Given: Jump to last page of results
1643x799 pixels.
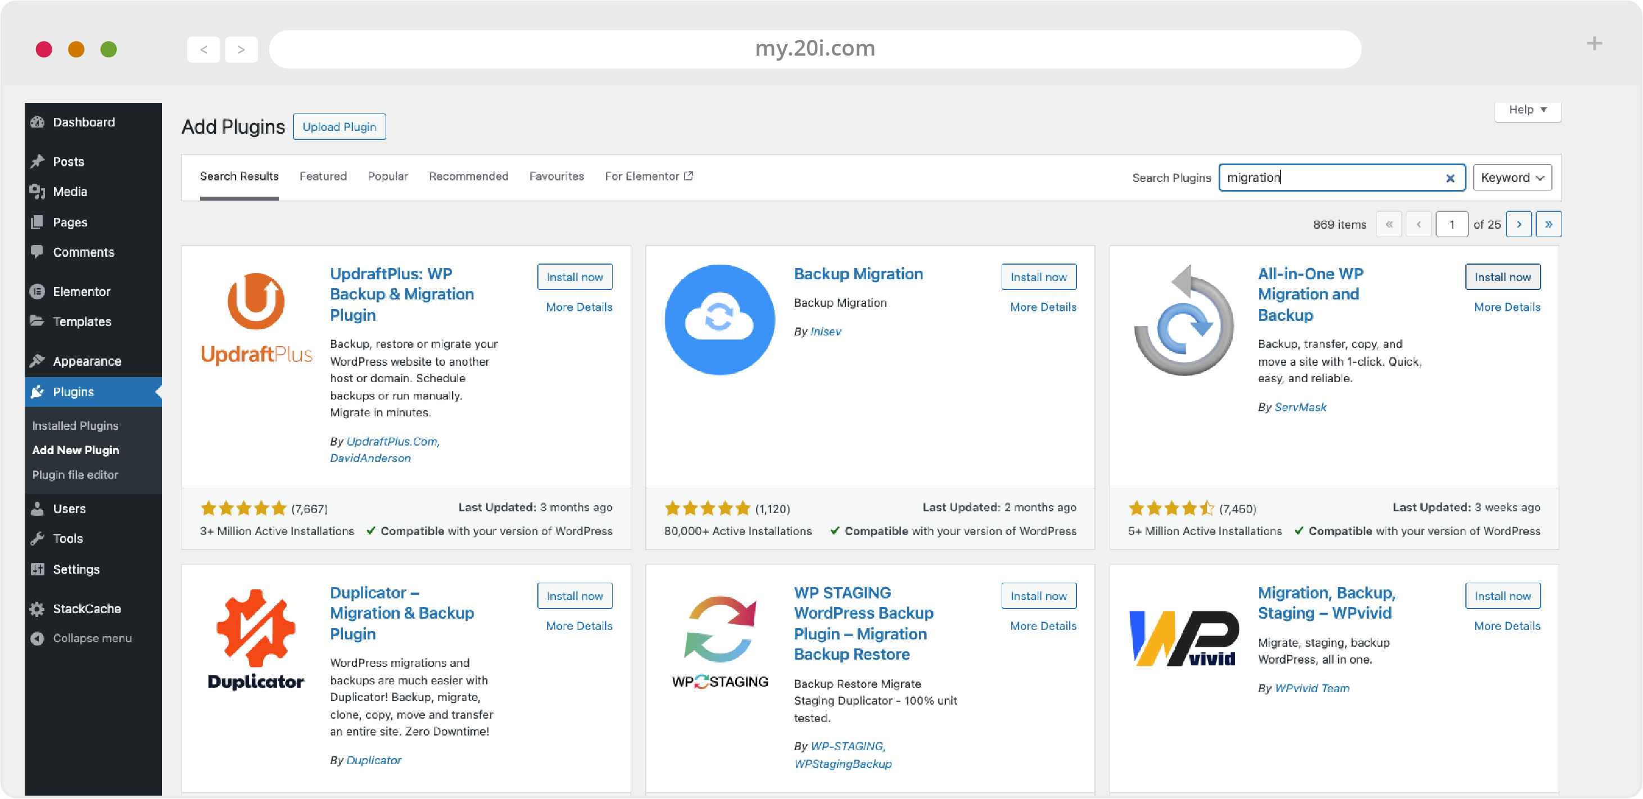Looking at the screenshot, I should (1549, 224).
